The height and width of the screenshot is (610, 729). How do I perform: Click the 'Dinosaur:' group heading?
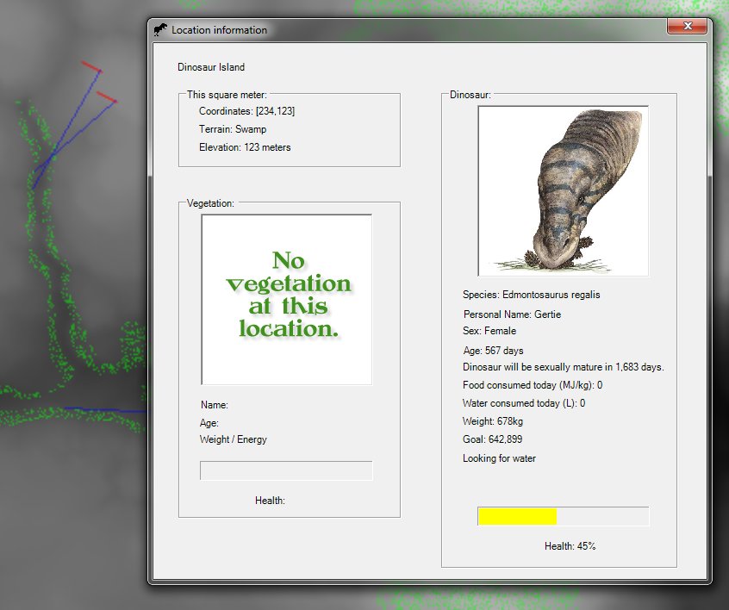[470, 95]
